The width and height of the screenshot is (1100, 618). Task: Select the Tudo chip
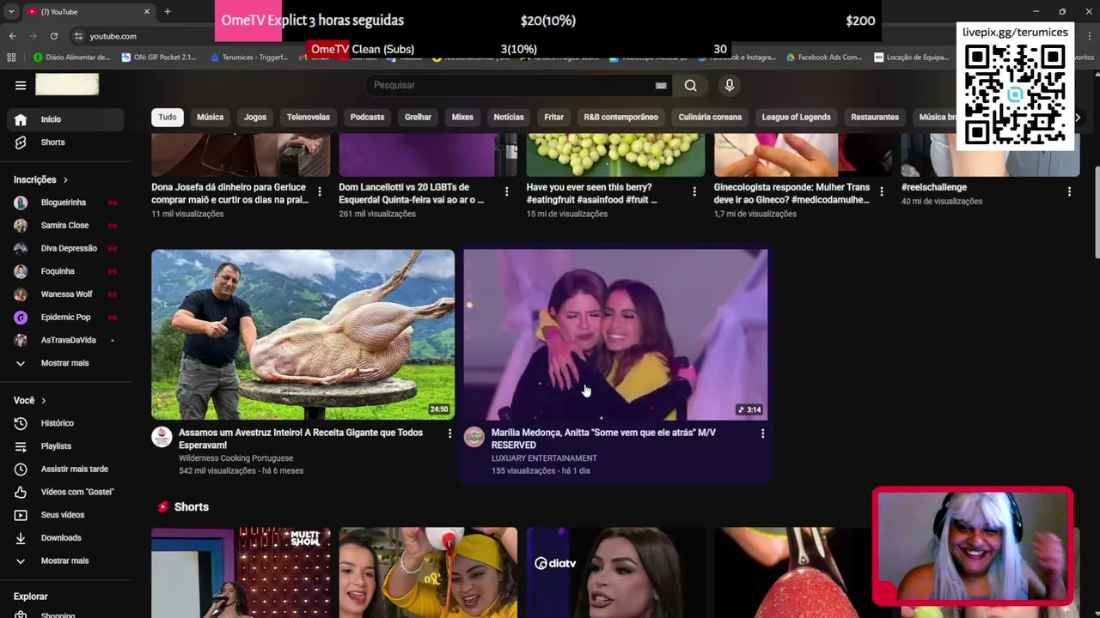click(x=168, y=117)
